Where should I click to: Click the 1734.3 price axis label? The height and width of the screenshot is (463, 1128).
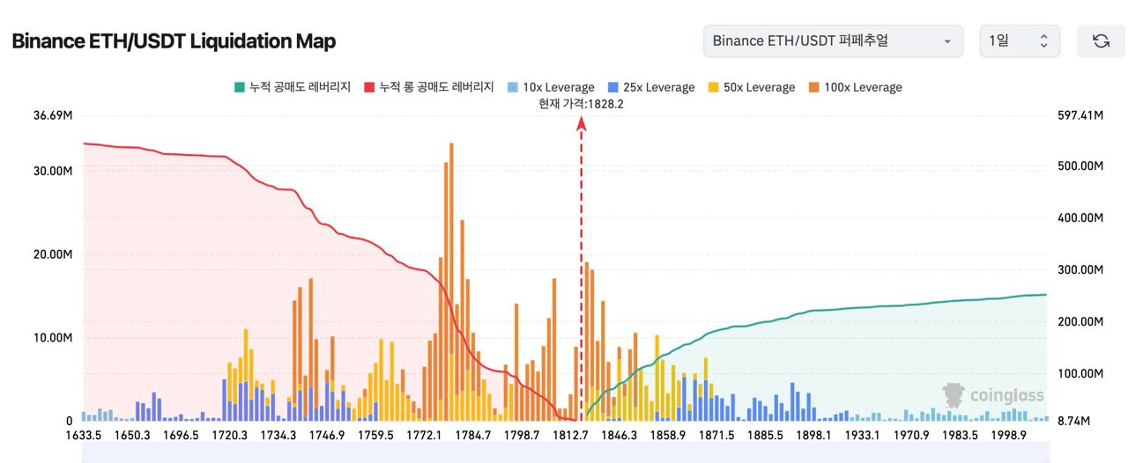[278, 435]
